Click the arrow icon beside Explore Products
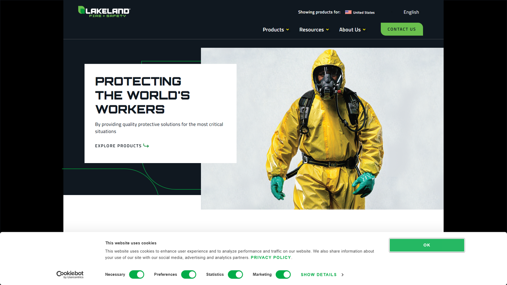 click(146, 146)
